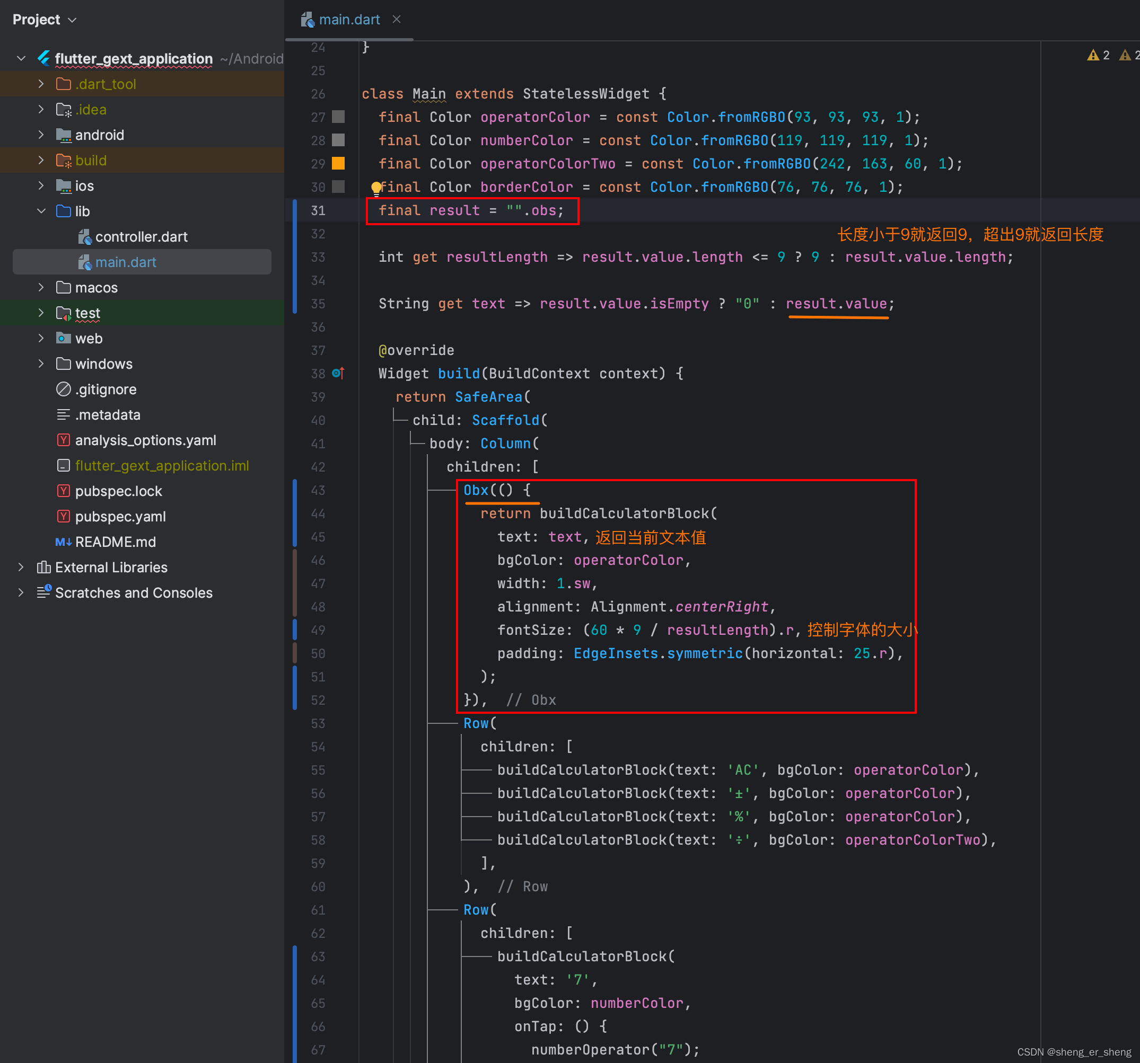Collapse the flutter_gext_application root node
Viewport: 1140px width, 1063px height.
coord(21,58)
